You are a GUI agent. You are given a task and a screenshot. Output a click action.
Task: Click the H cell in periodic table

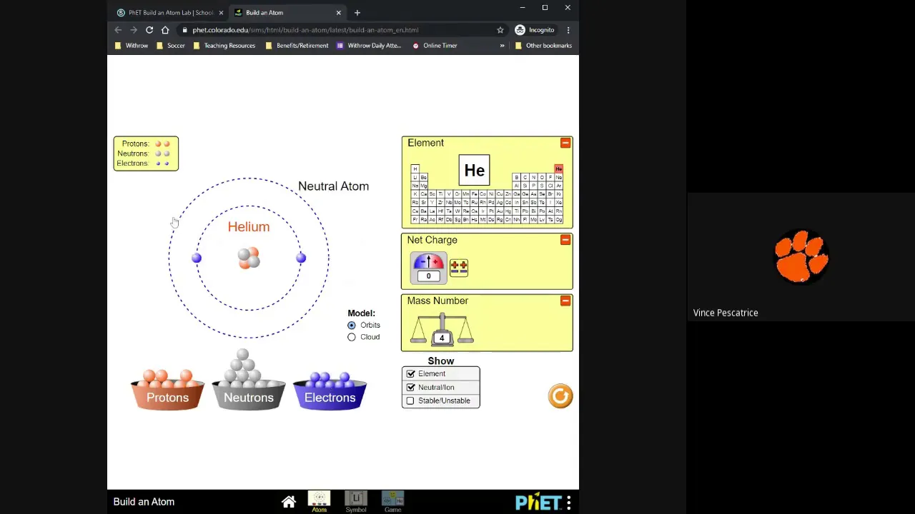415,169
